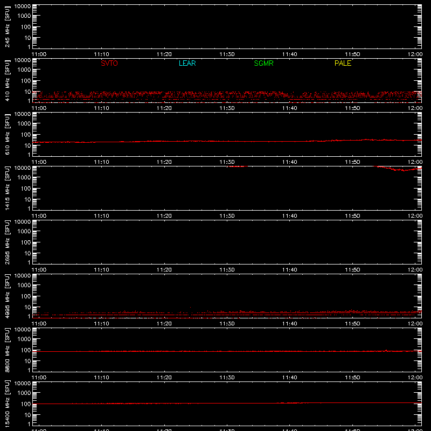Click the cyan LEAR station label
This screenshot has width=431, height=431.
pos(187,63)
